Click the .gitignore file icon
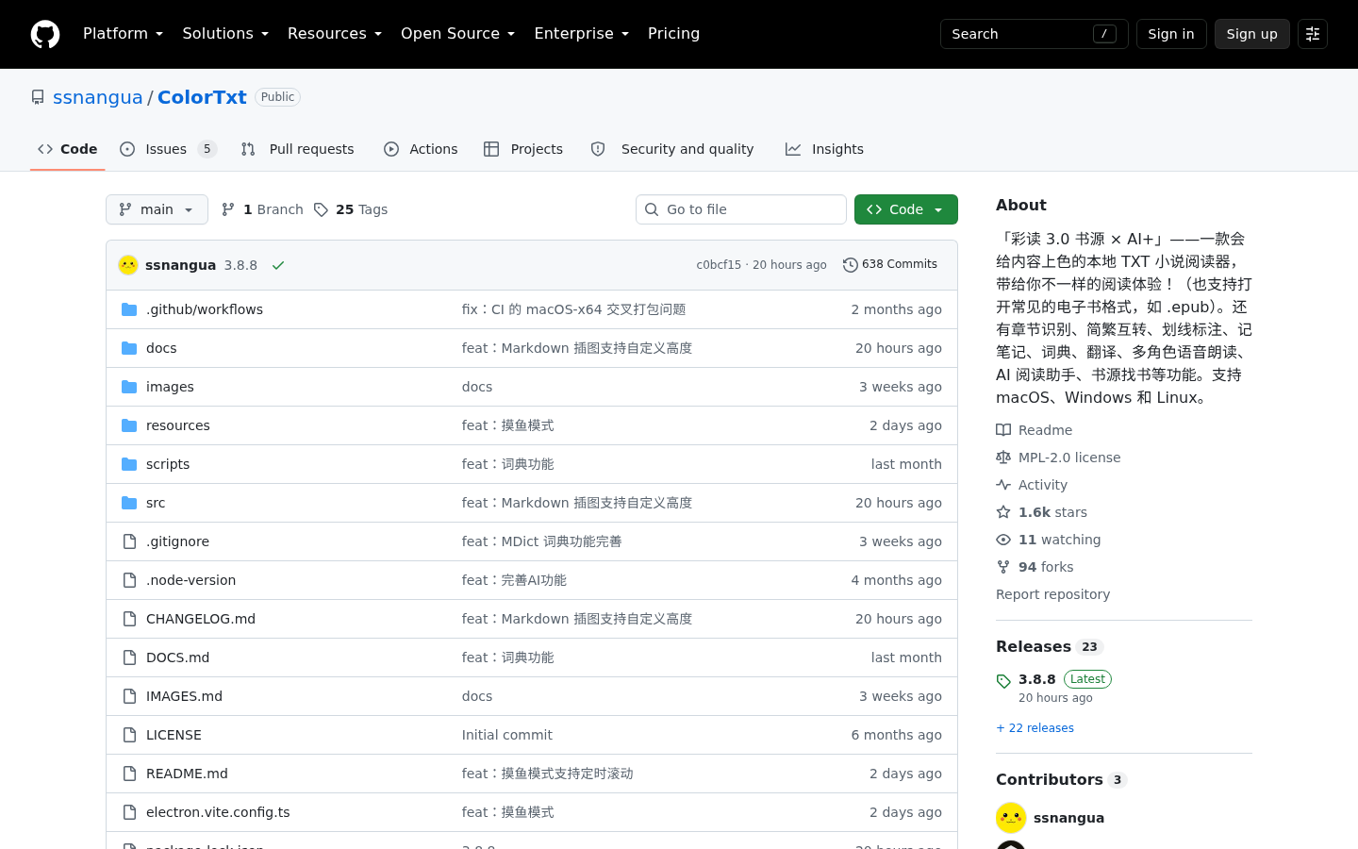Image resolution: width=1358 pixels, height=849 pixels. coord(129,541)
